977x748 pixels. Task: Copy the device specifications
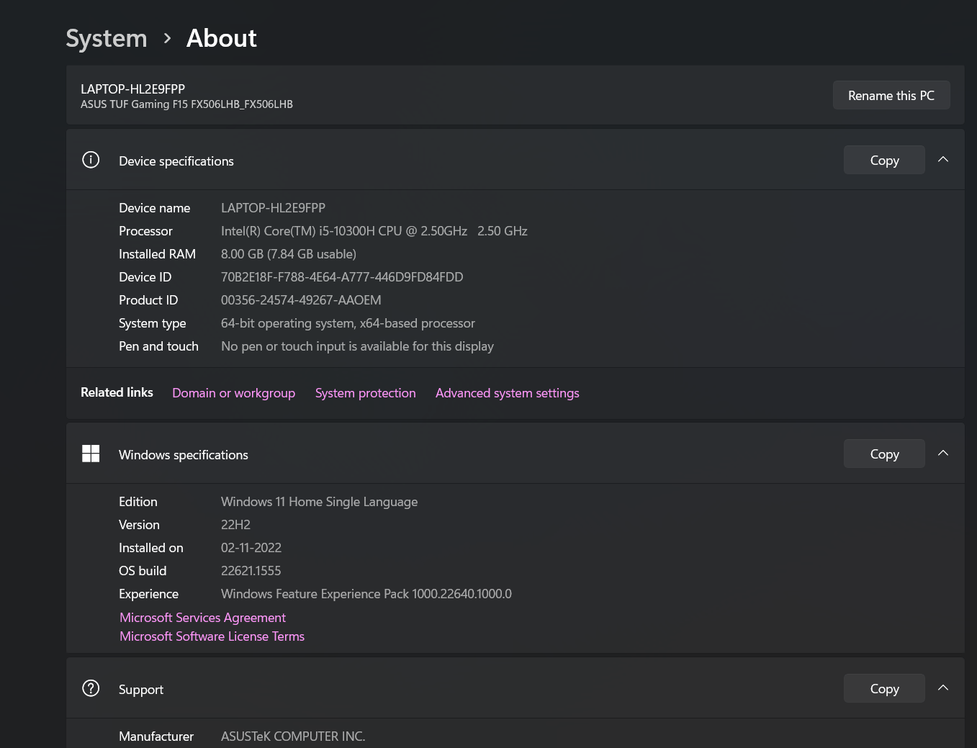[884, 160]
